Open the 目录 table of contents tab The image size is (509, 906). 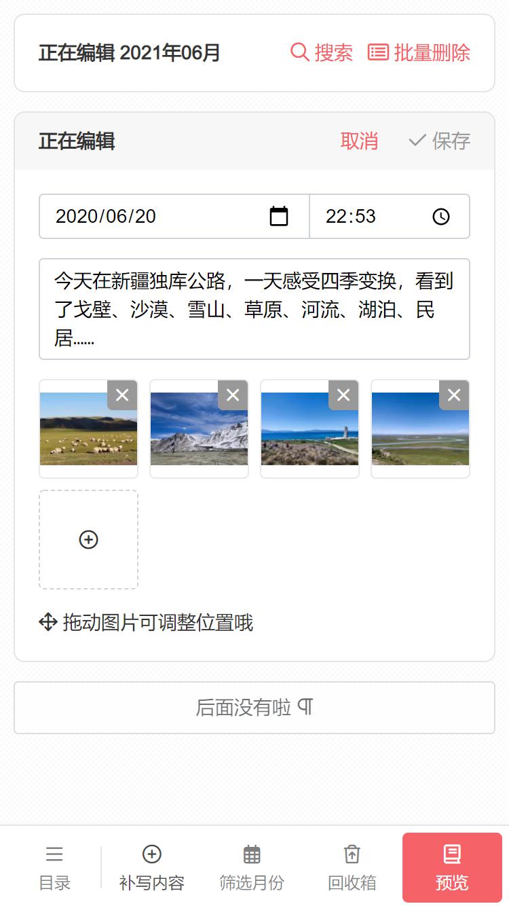point(54,868)
